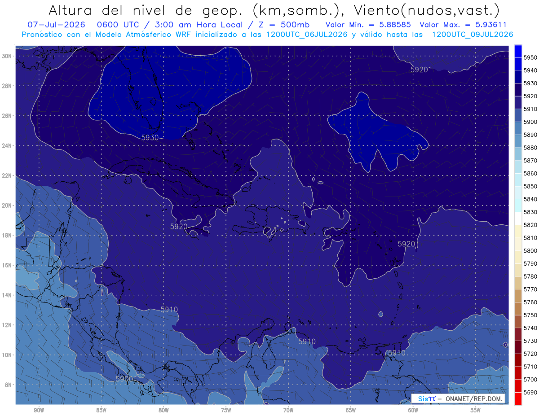Click the 24N latitude axis label
Viewport: 539px width, 416px height.
(x=7, y=146)
